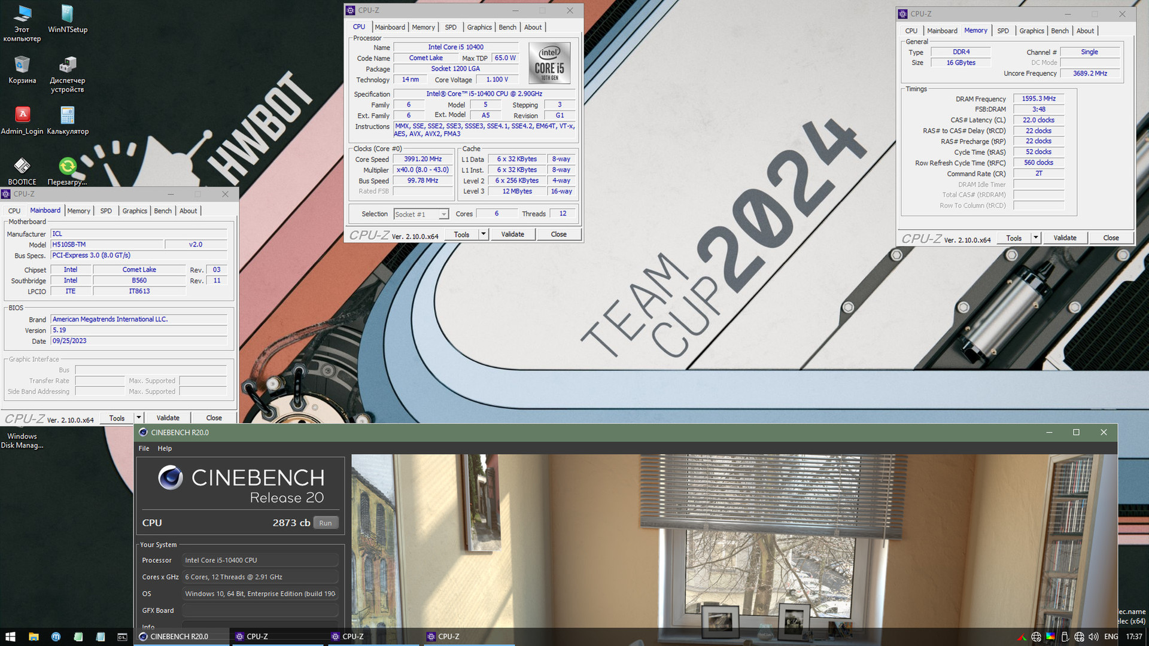Switch to the SPD tab in the CPU window
This screenshot has height=646, width=1149.
(451, 28)
